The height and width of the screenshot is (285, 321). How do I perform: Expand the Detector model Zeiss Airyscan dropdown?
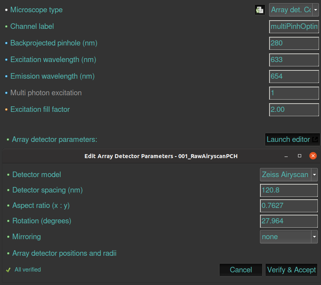289,175
